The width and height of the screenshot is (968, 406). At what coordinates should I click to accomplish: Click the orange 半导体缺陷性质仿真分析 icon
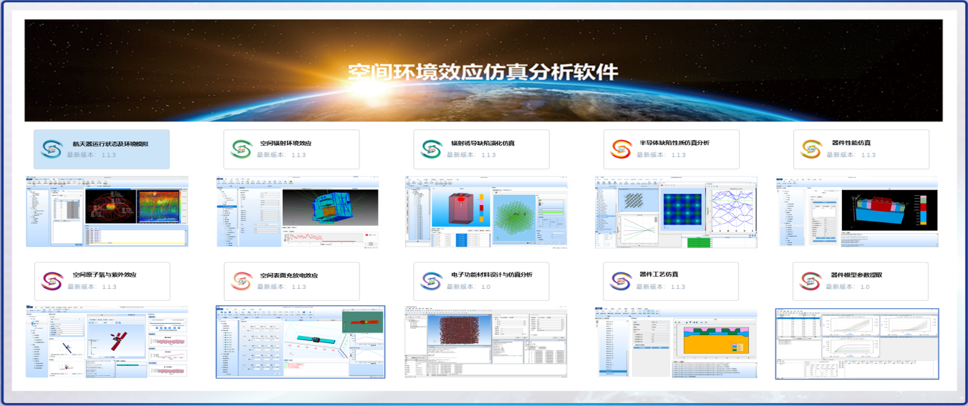click(x=621, y=149)
